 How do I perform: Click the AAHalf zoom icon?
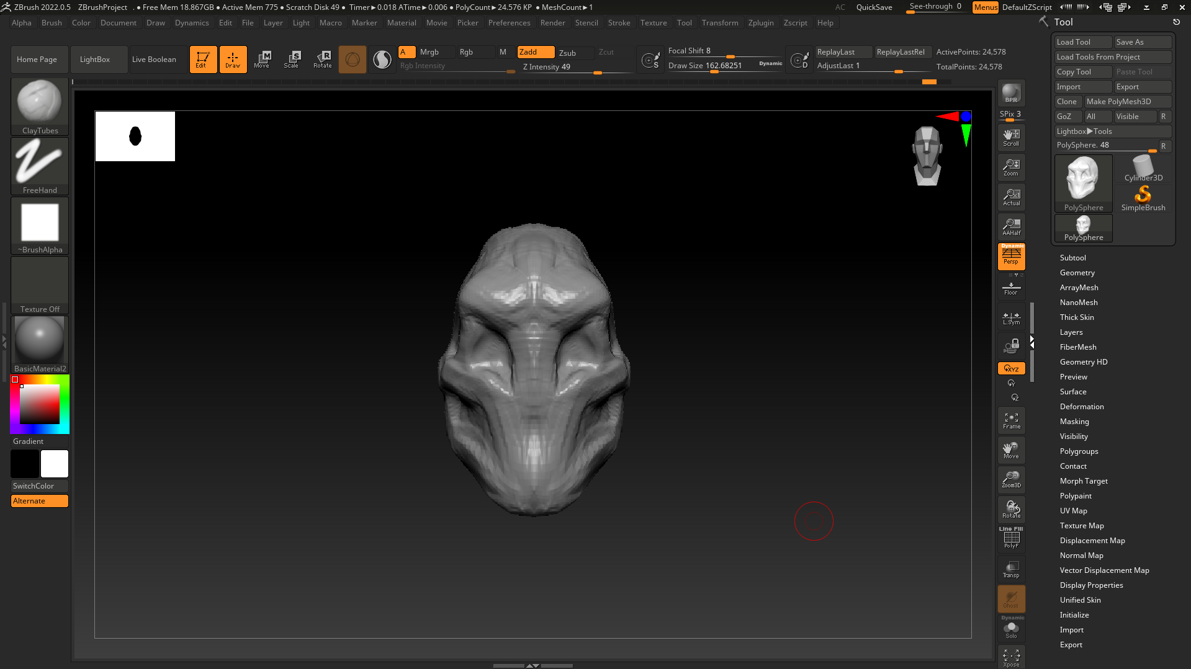point(1011,227)
